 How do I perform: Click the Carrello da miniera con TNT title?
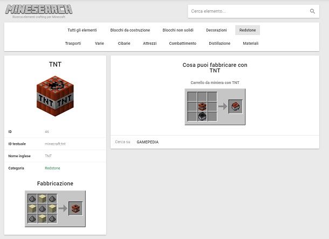[215, 83]
